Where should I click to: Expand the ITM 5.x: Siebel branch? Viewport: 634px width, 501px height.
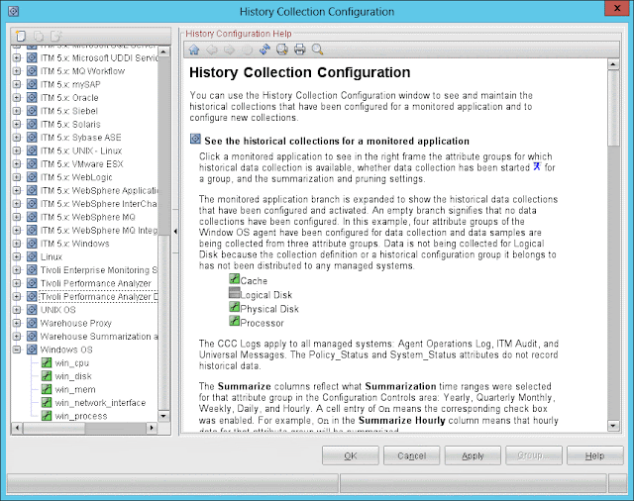17,111
